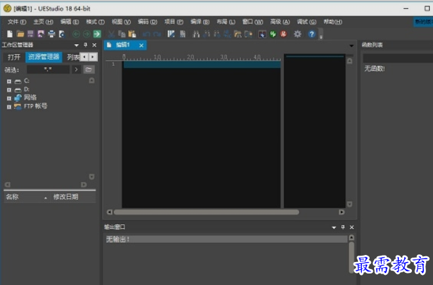Select line 1 in the editor
The image size is (433, 285).
[202, 65]
